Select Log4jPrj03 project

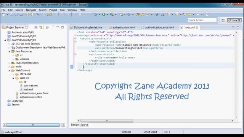point(18,101)
